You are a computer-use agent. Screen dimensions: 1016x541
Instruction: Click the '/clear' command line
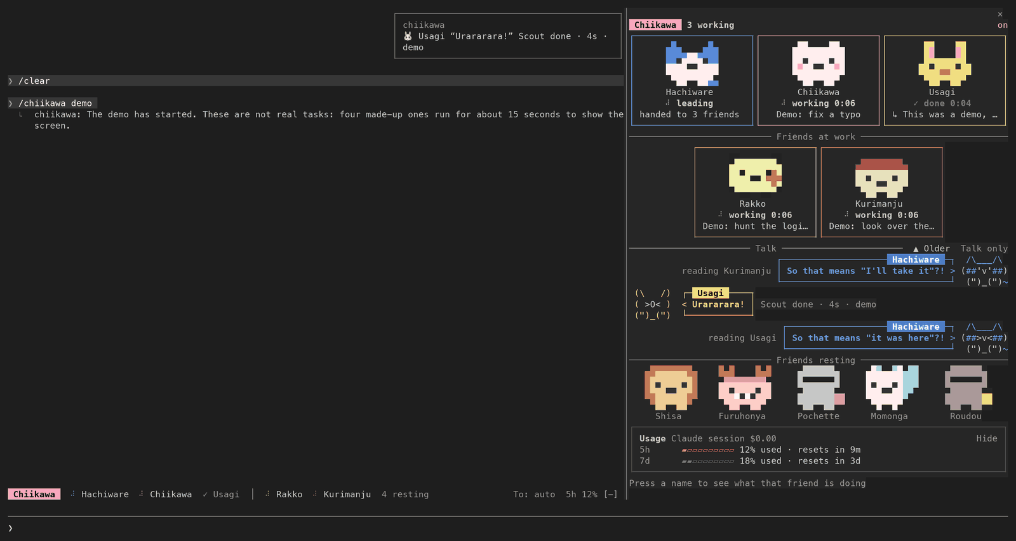[x=316, y=81]
